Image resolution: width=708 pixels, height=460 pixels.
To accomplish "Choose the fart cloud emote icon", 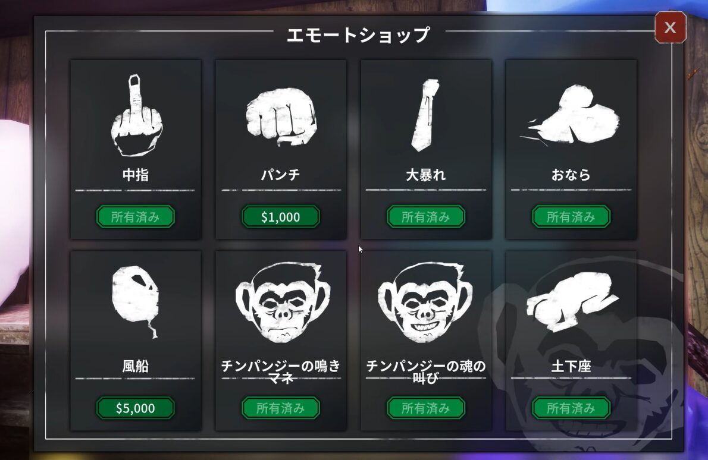I will (x=571, y=115).
